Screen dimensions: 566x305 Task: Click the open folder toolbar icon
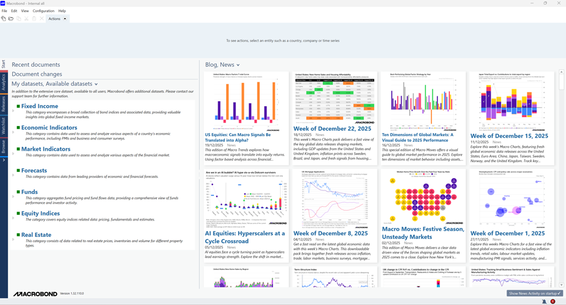11,18
